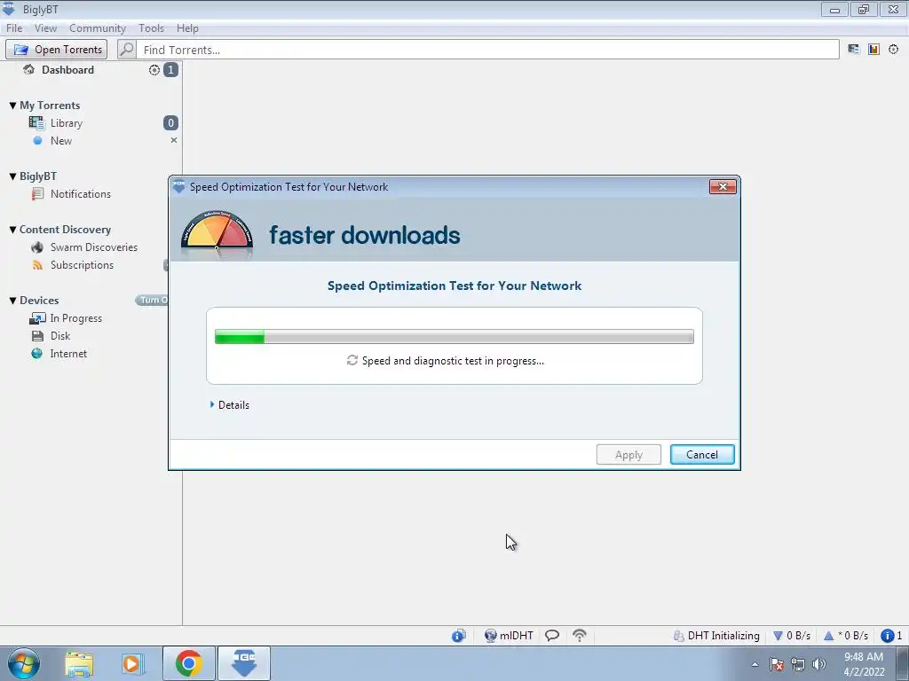Open the Tools menu
This screenshot has width=909, height=681.
(x=151, y=27)
